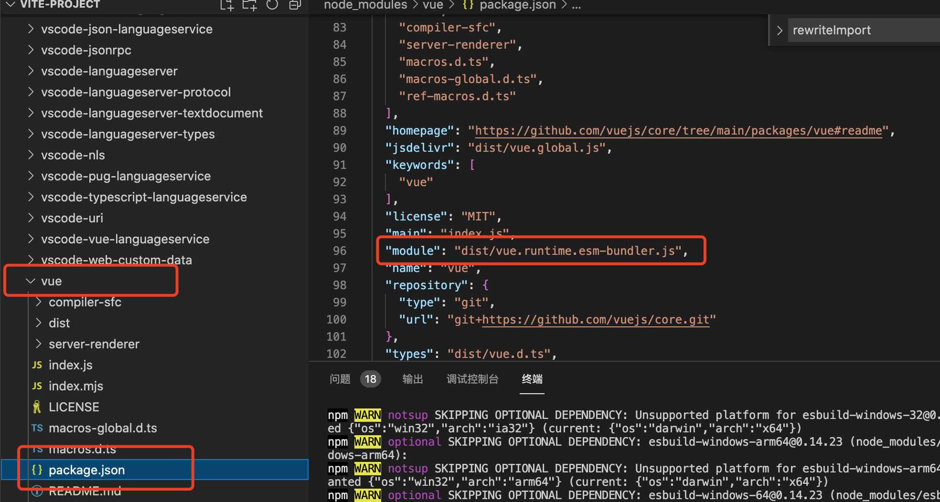Expand the vscode-jsonrpc folder
Screen dimensions: 940x502
tap(31, 50)
